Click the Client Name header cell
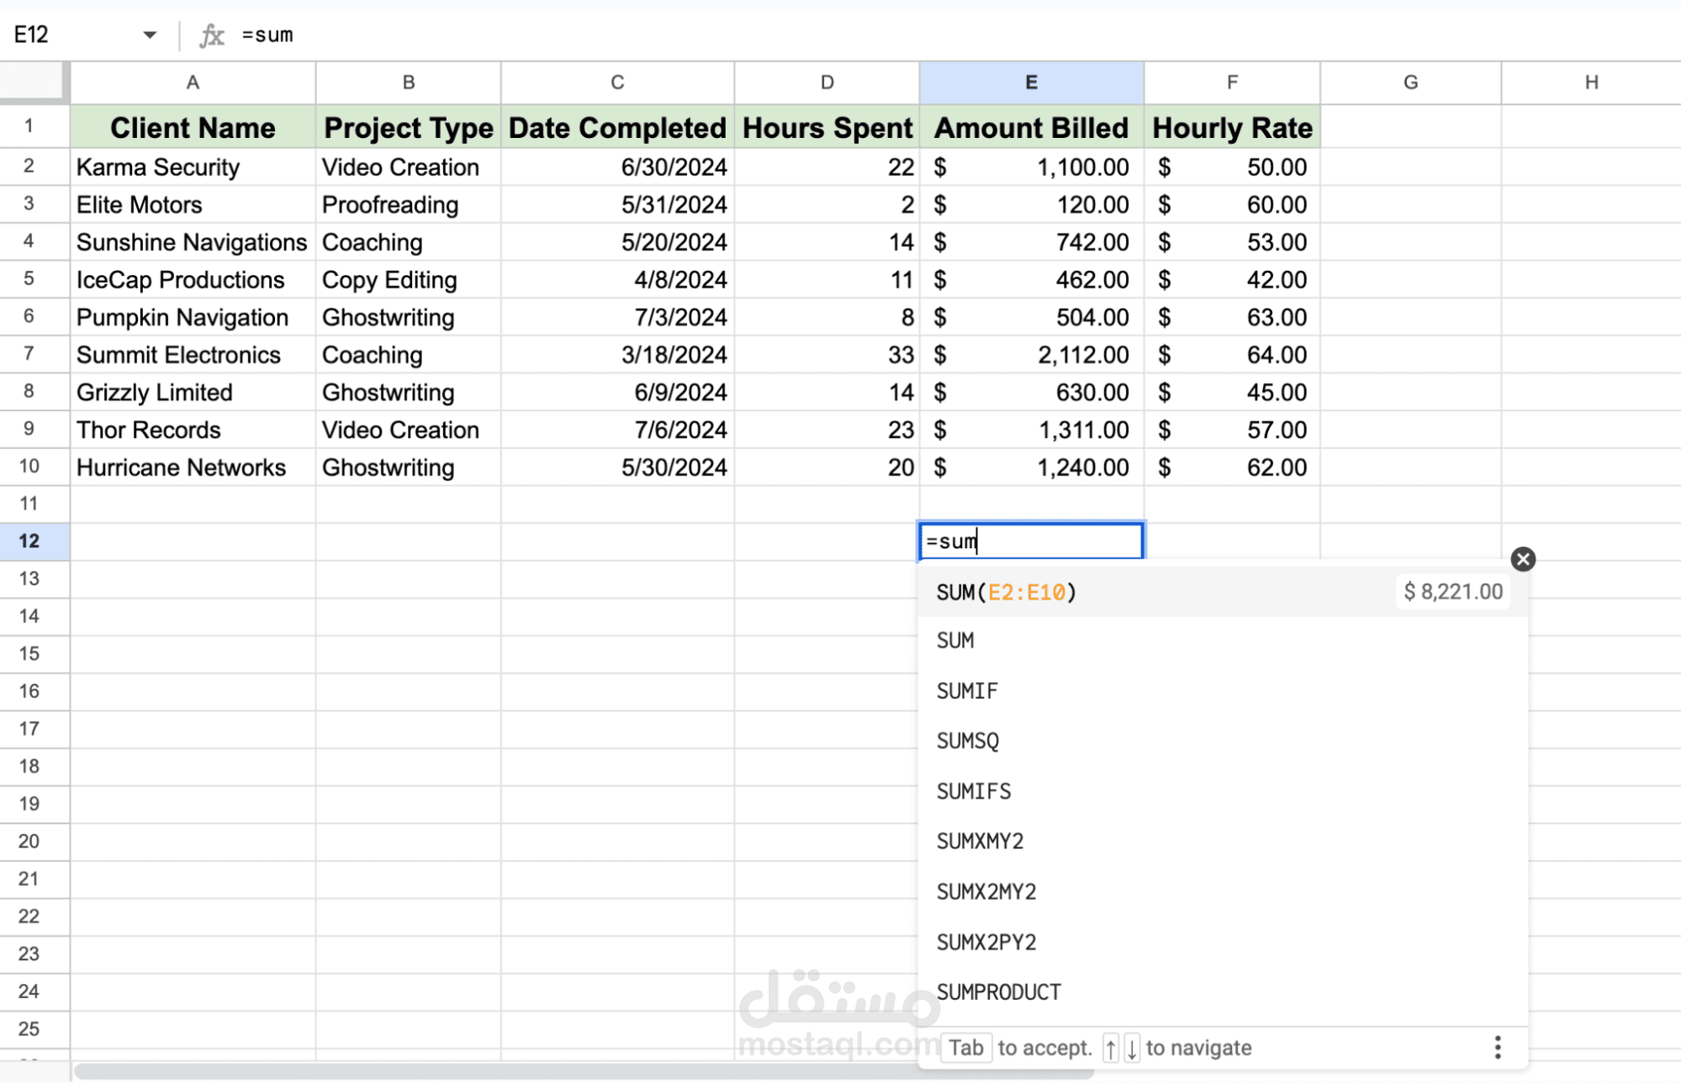1681x1084 pixels. (193, 128)
